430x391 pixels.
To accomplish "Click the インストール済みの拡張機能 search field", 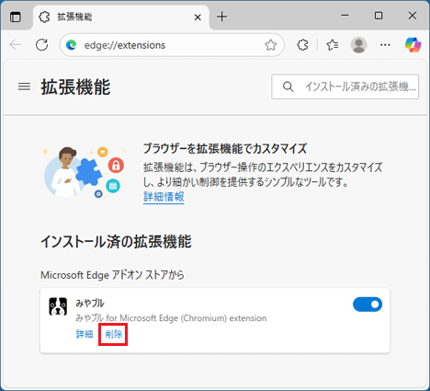I will [x=345, y=86].
